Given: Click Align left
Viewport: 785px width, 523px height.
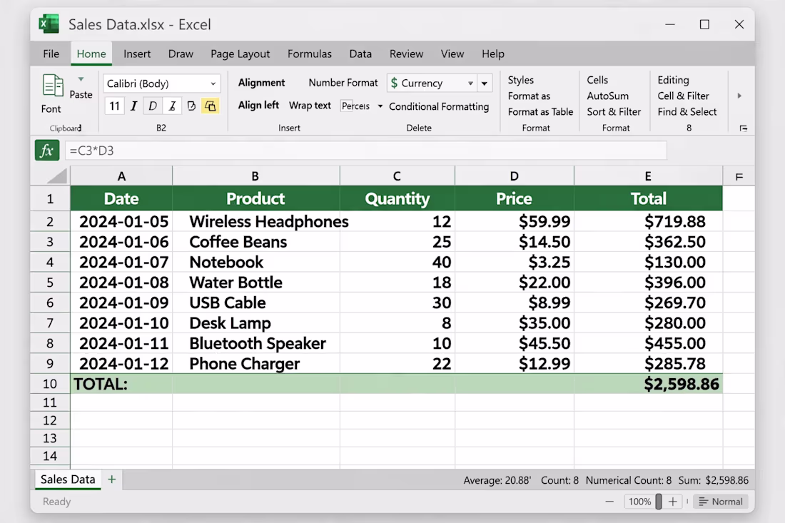Looking at the screenshot, I should (258, 105).
